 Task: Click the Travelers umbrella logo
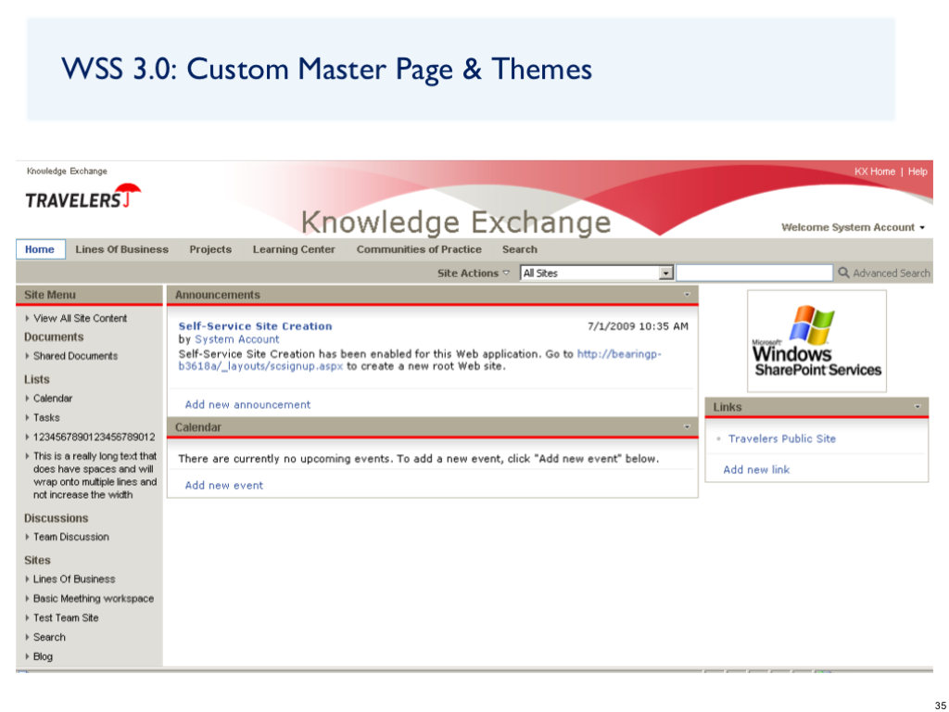83,197
